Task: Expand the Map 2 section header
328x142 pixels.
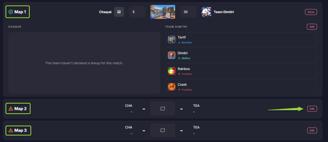Action: (18, 109)
